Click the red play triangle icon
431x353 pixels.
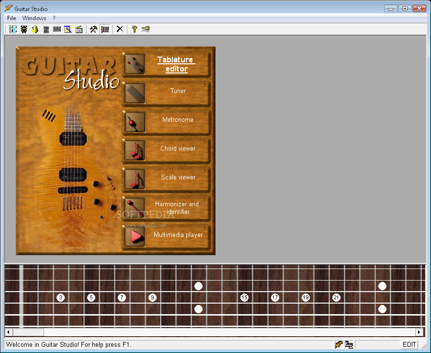point(135,236)
